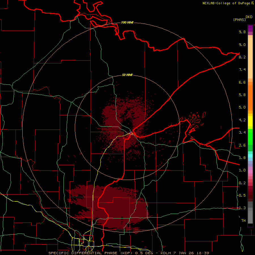Click the 8.2 scale value
Image resolution: width=255 pixels, height=255 pixels.
point(242,57)
